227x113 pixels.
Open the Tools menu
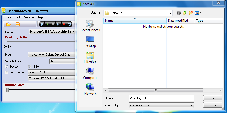(x=18, y=17)
